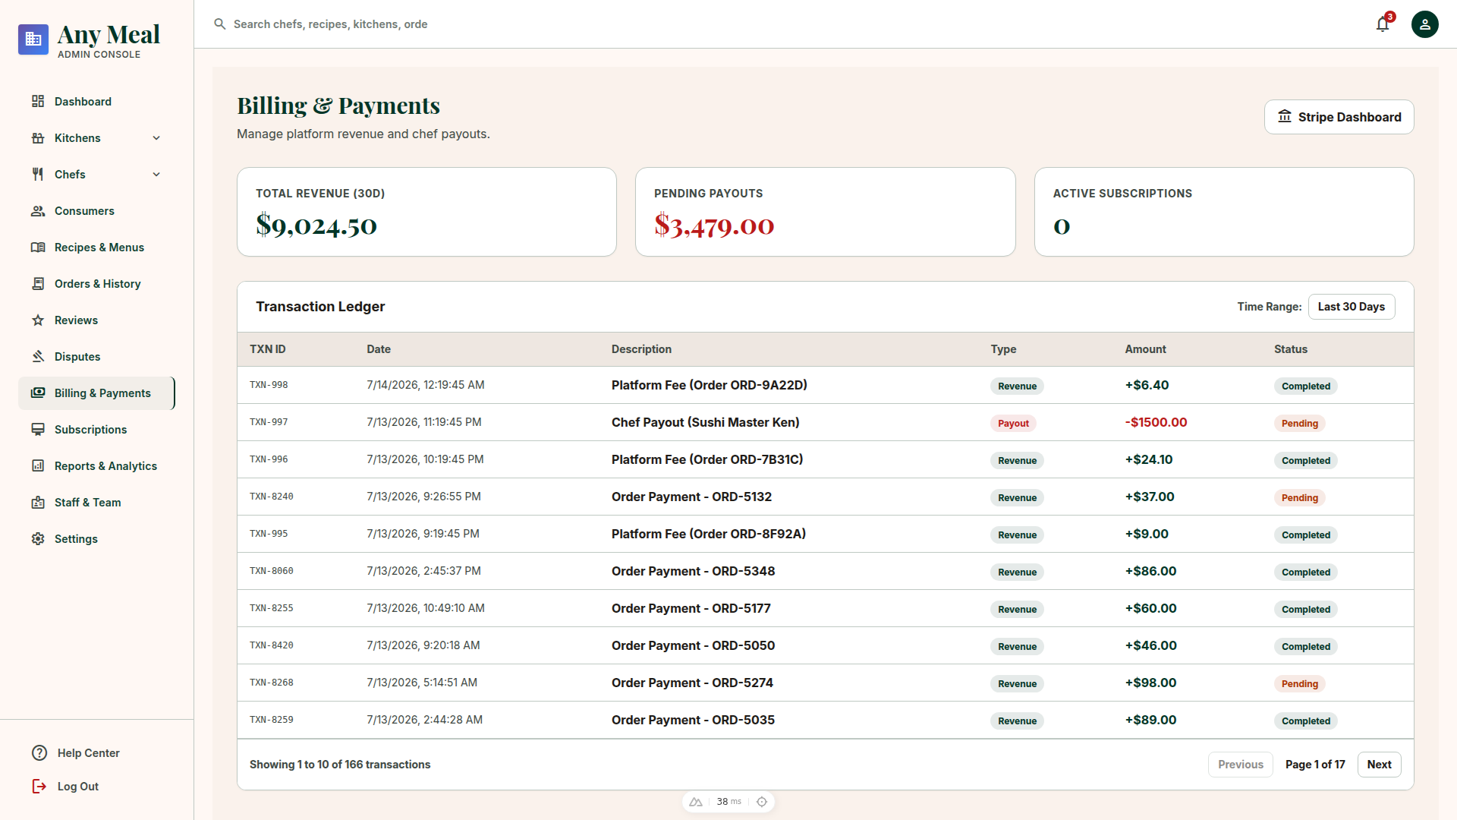
Task: Click the Payout type badge
Action: (x=1013, y=424)
